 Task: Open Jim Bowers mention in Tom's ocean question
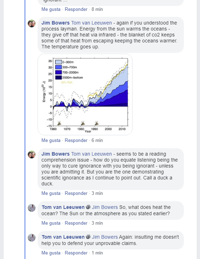pyautogui.click(x=105, y=207)
